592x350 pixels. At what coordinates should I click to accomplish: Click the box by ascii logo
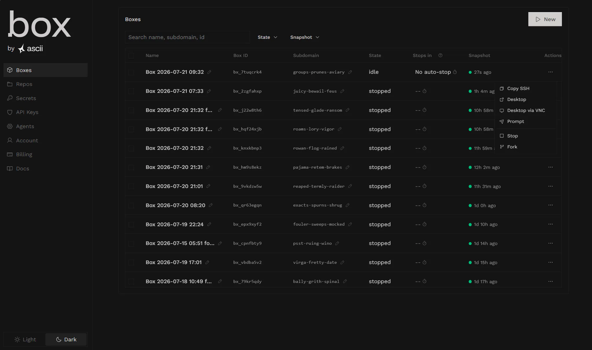pyautogui.click(x=40, y=32)
